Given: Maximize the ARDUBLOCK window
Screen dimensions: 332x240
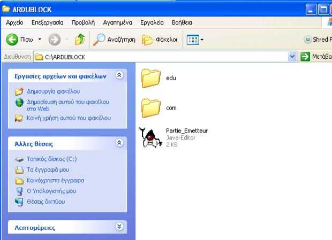Looking at the screenshot, I should tap(323, 10).
